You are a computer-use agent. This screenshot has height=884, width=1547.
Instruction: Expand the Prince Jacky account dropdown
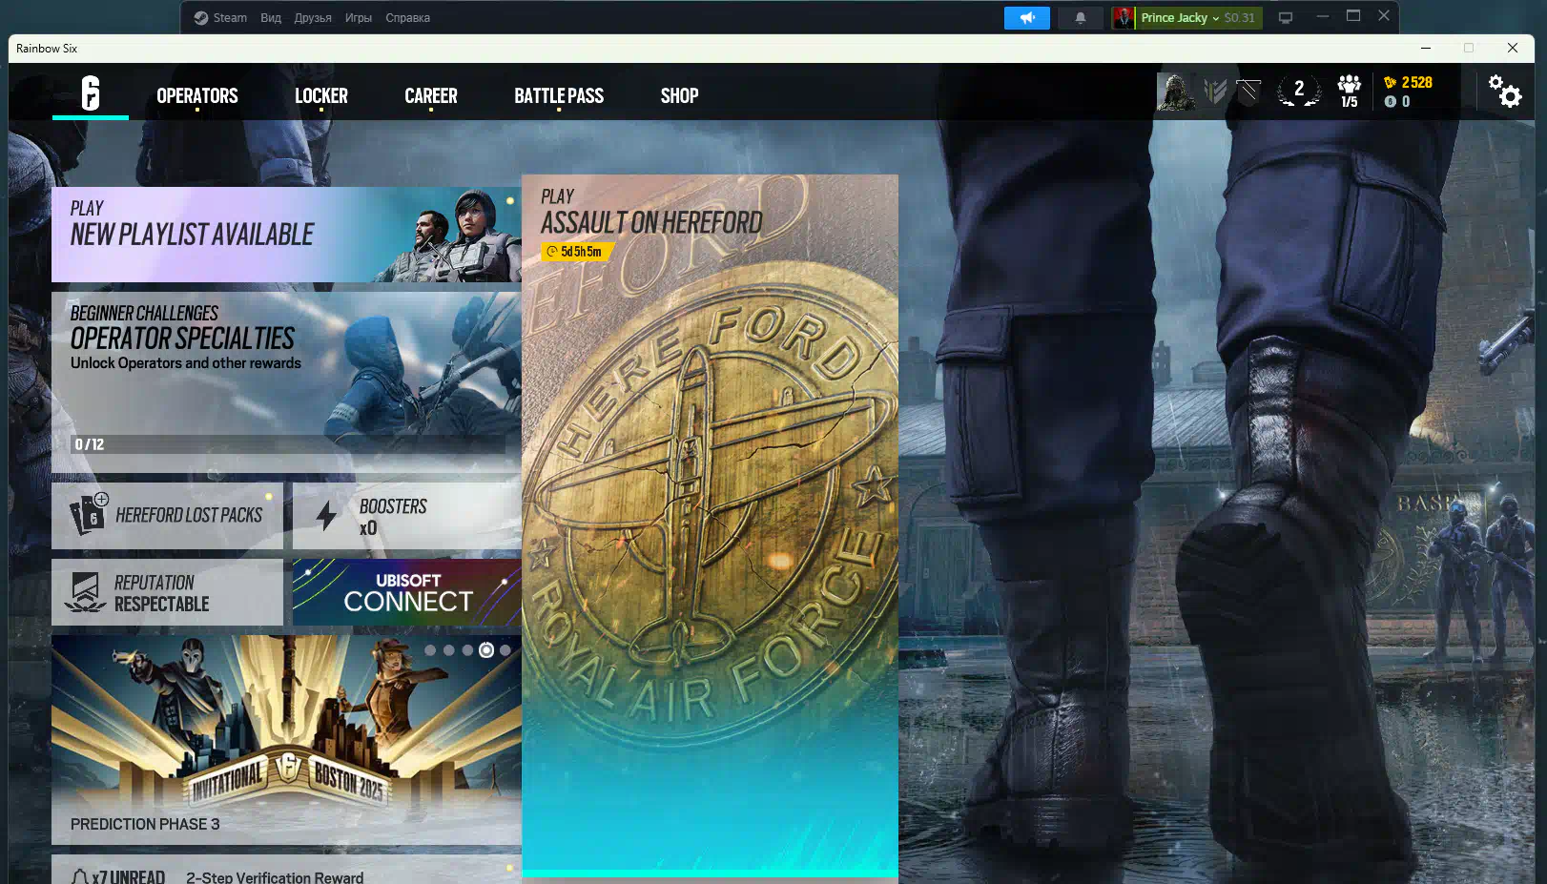1180,17
